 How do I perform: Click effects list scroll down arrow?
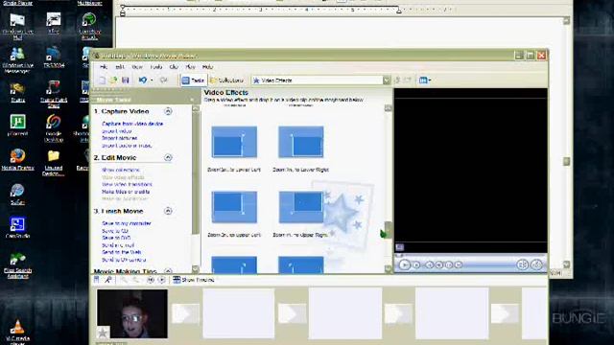pos(388,269)
